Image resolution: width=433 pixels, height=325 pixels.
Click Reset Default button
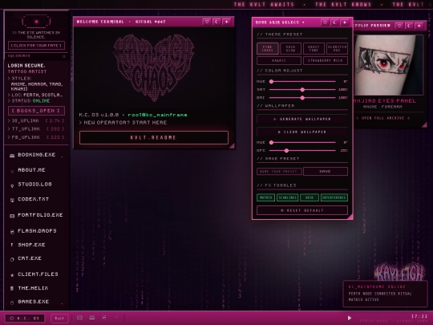click(x=302, y=210)
